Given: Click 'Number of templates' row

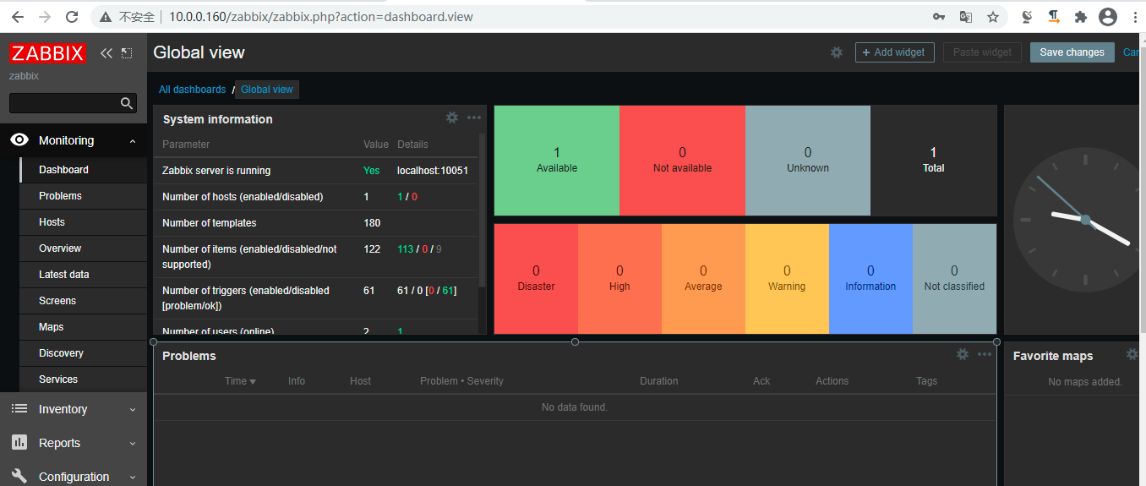Looking at the screenshot, I should click(315, 223).
